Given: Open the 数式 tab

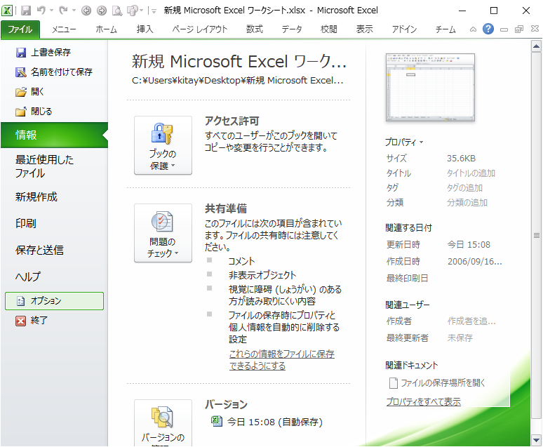Looking at the screenshot, I should [x=255, y=29].
